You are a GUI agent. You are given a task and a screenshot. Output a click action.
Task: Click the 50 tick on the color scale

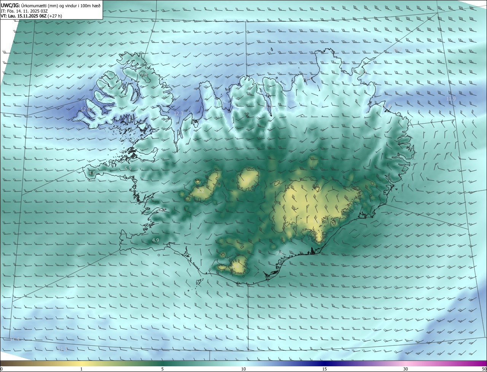click(x=484, y=369)
